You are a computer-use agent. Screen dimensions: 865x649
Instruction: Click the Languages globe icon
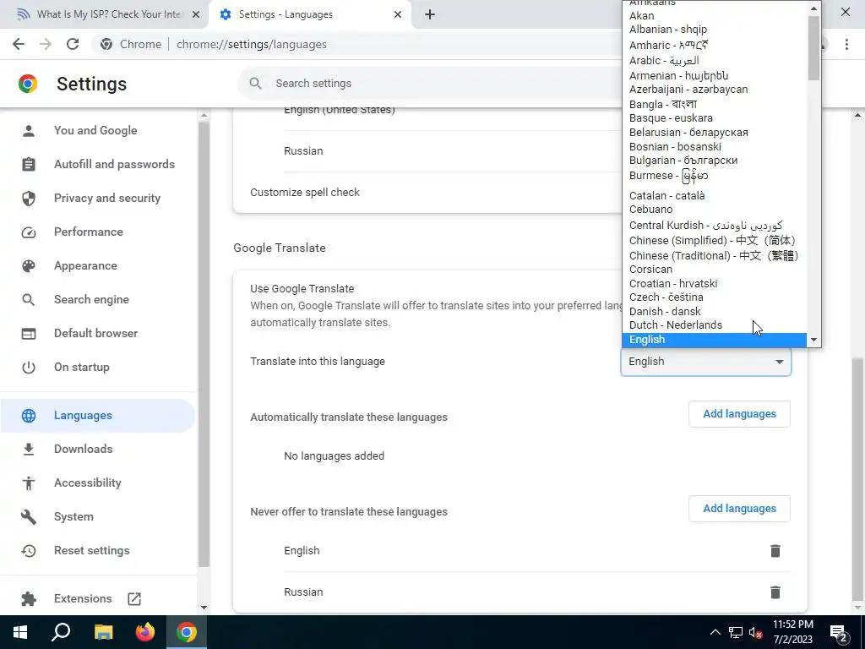point(29,416)
